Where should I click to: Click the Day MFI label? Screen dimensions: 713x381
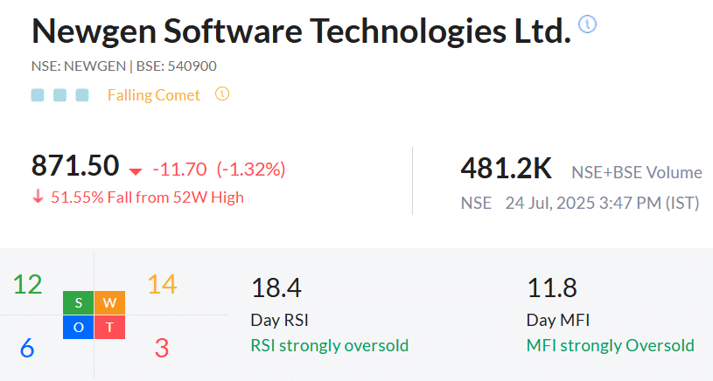(x=558, y=320)
